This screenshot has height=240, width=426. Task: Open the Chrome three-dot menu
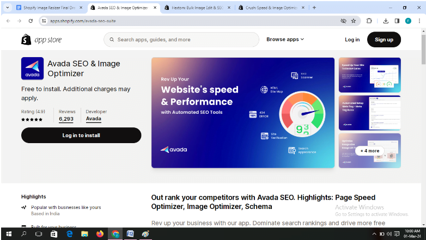pyautogui.click(x=419, y=21)
